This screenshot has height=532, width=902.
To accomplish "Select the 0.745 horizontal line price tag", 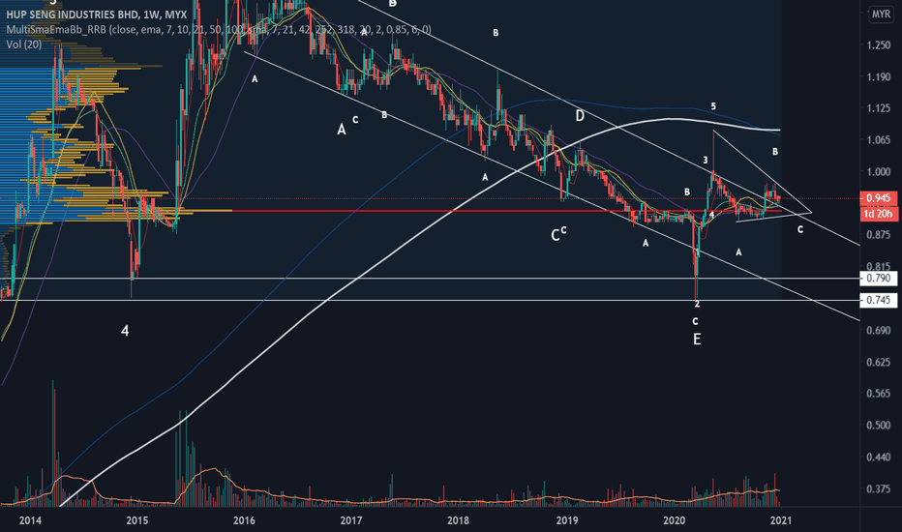I will [x=878, y=300].
